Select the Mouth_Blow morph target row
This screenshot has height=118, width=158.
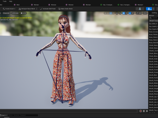153,75
